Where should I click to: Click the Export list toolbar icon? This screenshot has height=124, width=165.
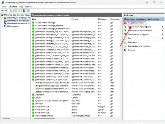tap(19, 10)
